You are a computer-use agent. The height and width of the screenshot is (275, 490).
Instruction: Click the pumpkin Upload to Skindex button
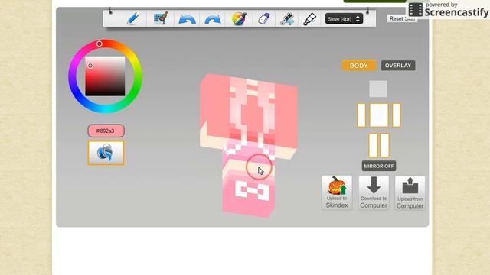337,192
